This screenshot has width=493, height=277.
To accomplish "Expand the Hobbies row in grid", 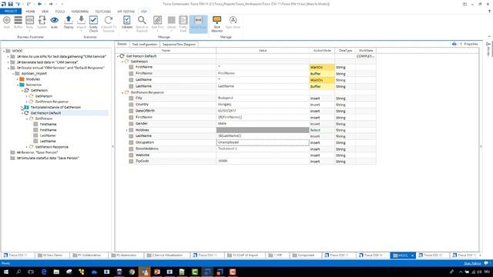I will 127,130.
